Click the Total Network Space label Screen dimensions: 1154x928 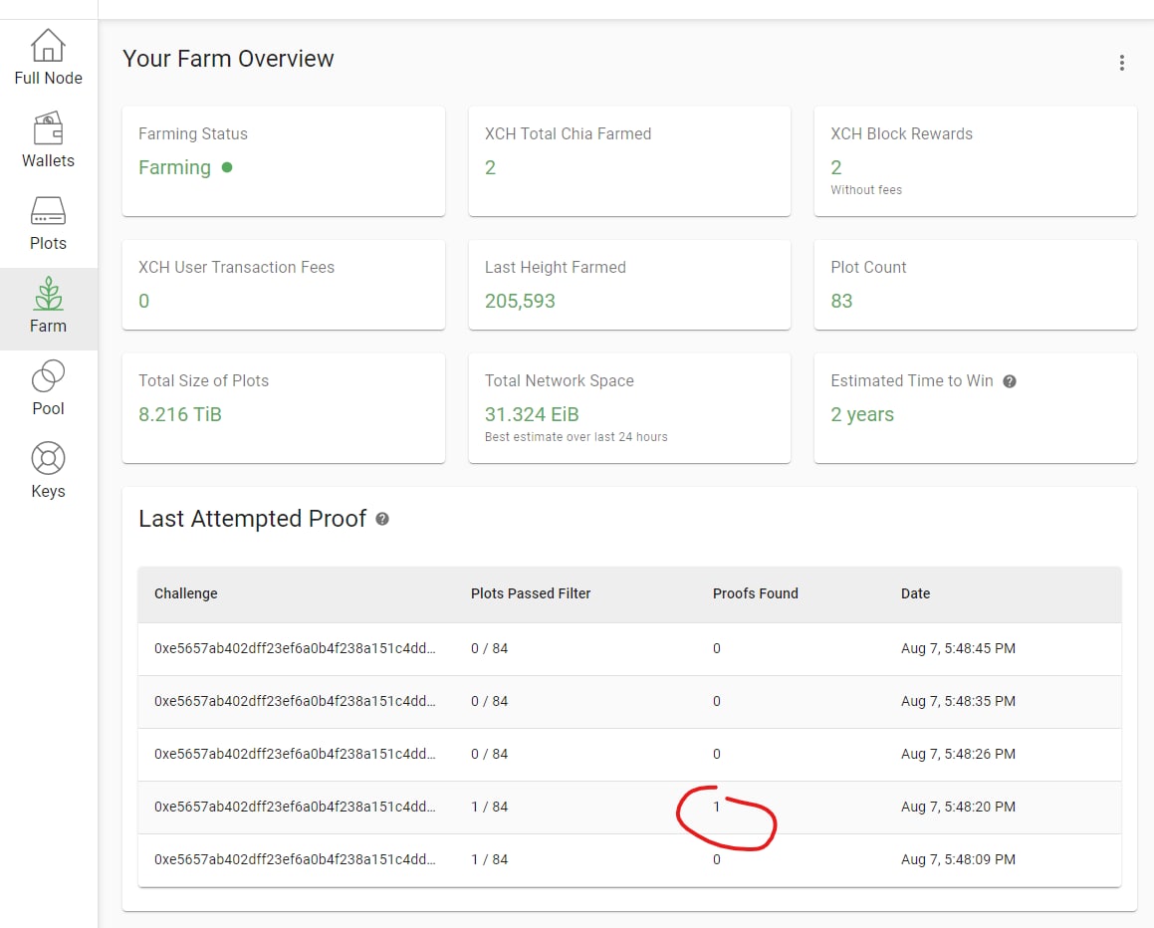(559, 380)
